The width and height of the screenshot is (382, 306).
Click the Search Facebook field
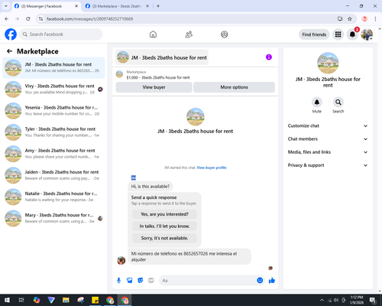61,34
